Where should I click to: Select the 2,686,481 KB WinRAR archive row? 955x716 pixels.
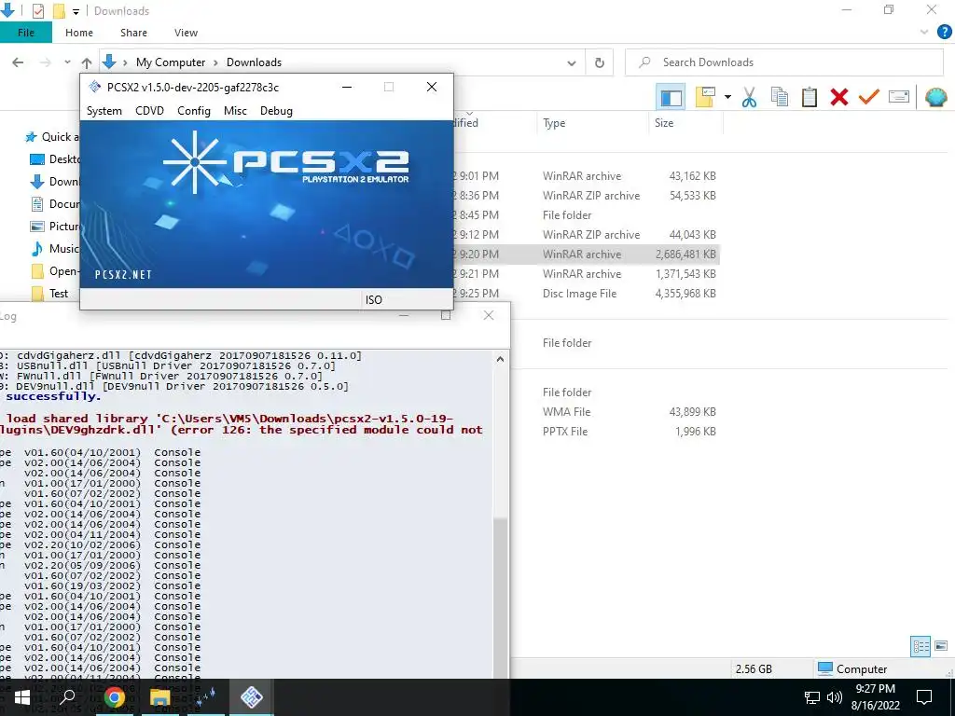pyautogui.click(x=586, y=254)
